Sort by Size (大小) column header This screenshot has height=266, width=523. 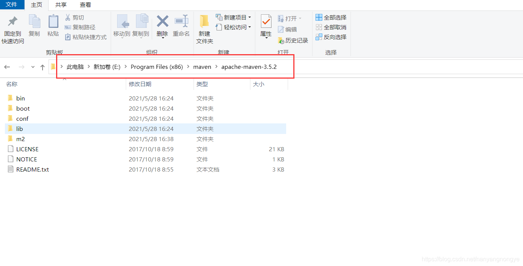coord(258,84)
